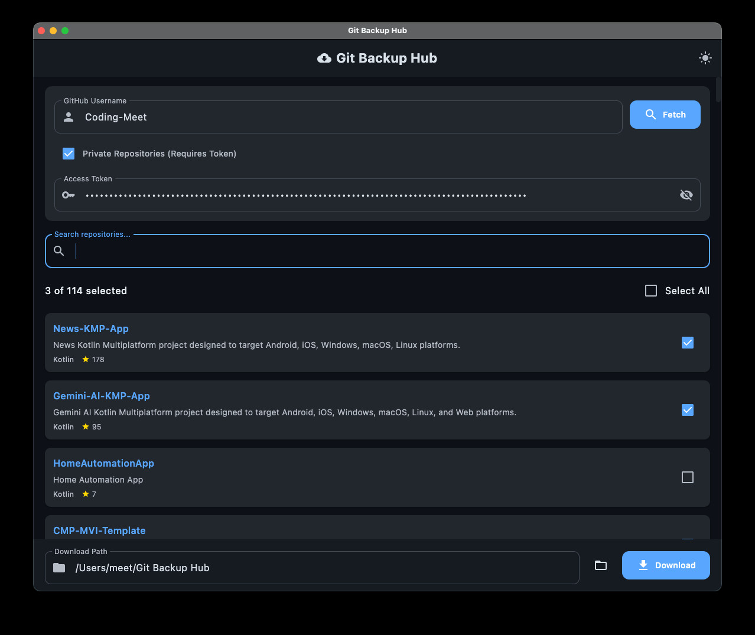Toggle the light/dark theme sun icon
755x635 pixels.
[x=705, y=58]
